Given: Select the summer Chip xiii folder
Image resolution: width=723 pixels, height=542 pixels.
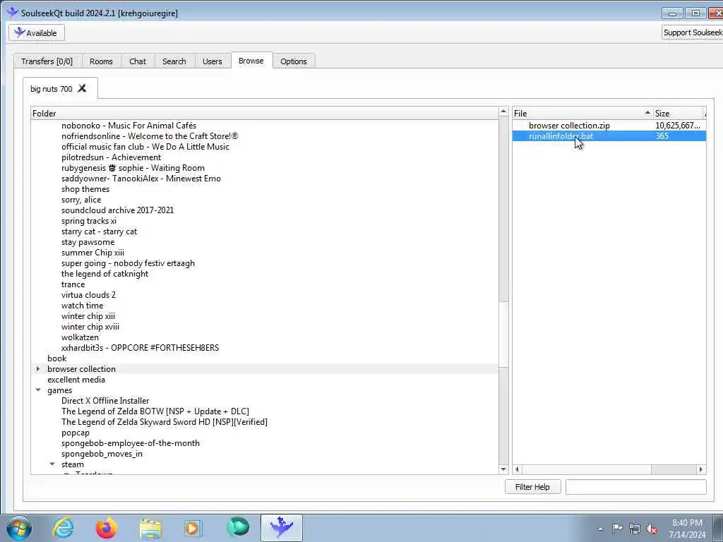Looking at the screenshot, I should [92, 253].
